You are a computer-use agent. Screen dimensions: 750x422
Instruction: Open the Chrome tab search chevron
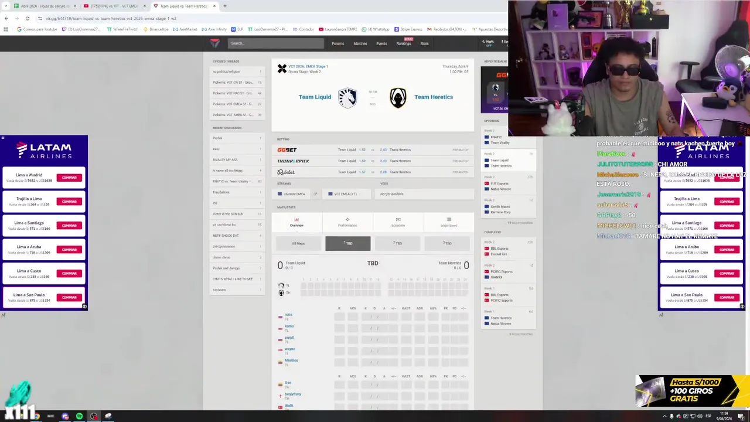point(6,6)
